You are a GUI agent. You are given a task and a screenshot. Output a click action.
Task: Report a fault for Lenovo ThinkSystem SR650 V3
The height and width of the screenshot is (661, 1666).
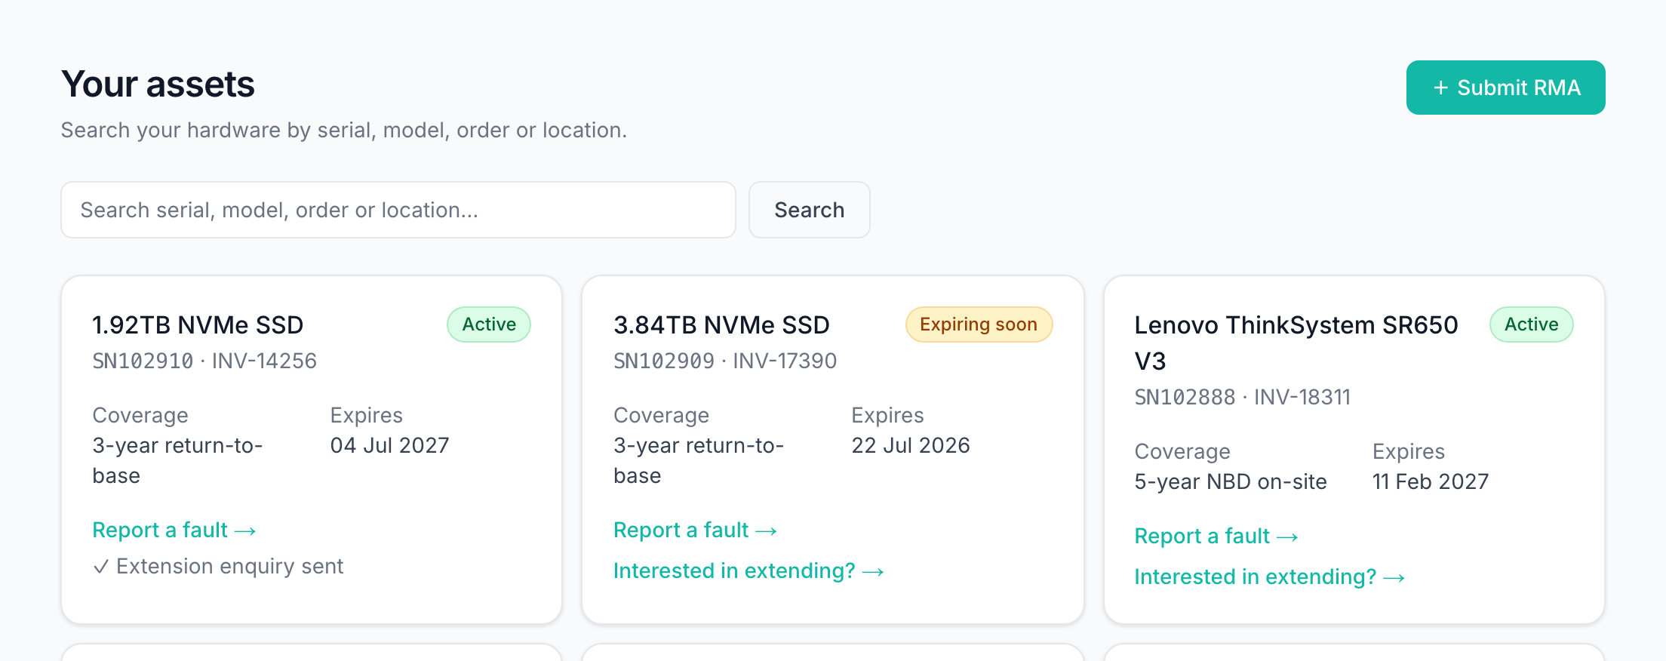(1216, 536)
